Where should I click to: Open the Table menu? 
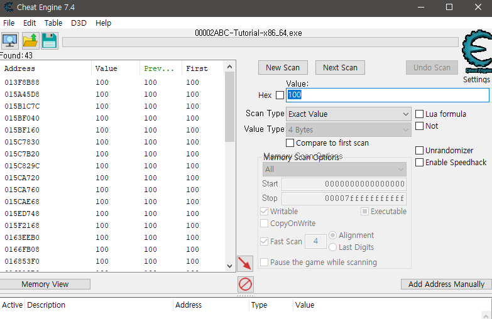53,23
